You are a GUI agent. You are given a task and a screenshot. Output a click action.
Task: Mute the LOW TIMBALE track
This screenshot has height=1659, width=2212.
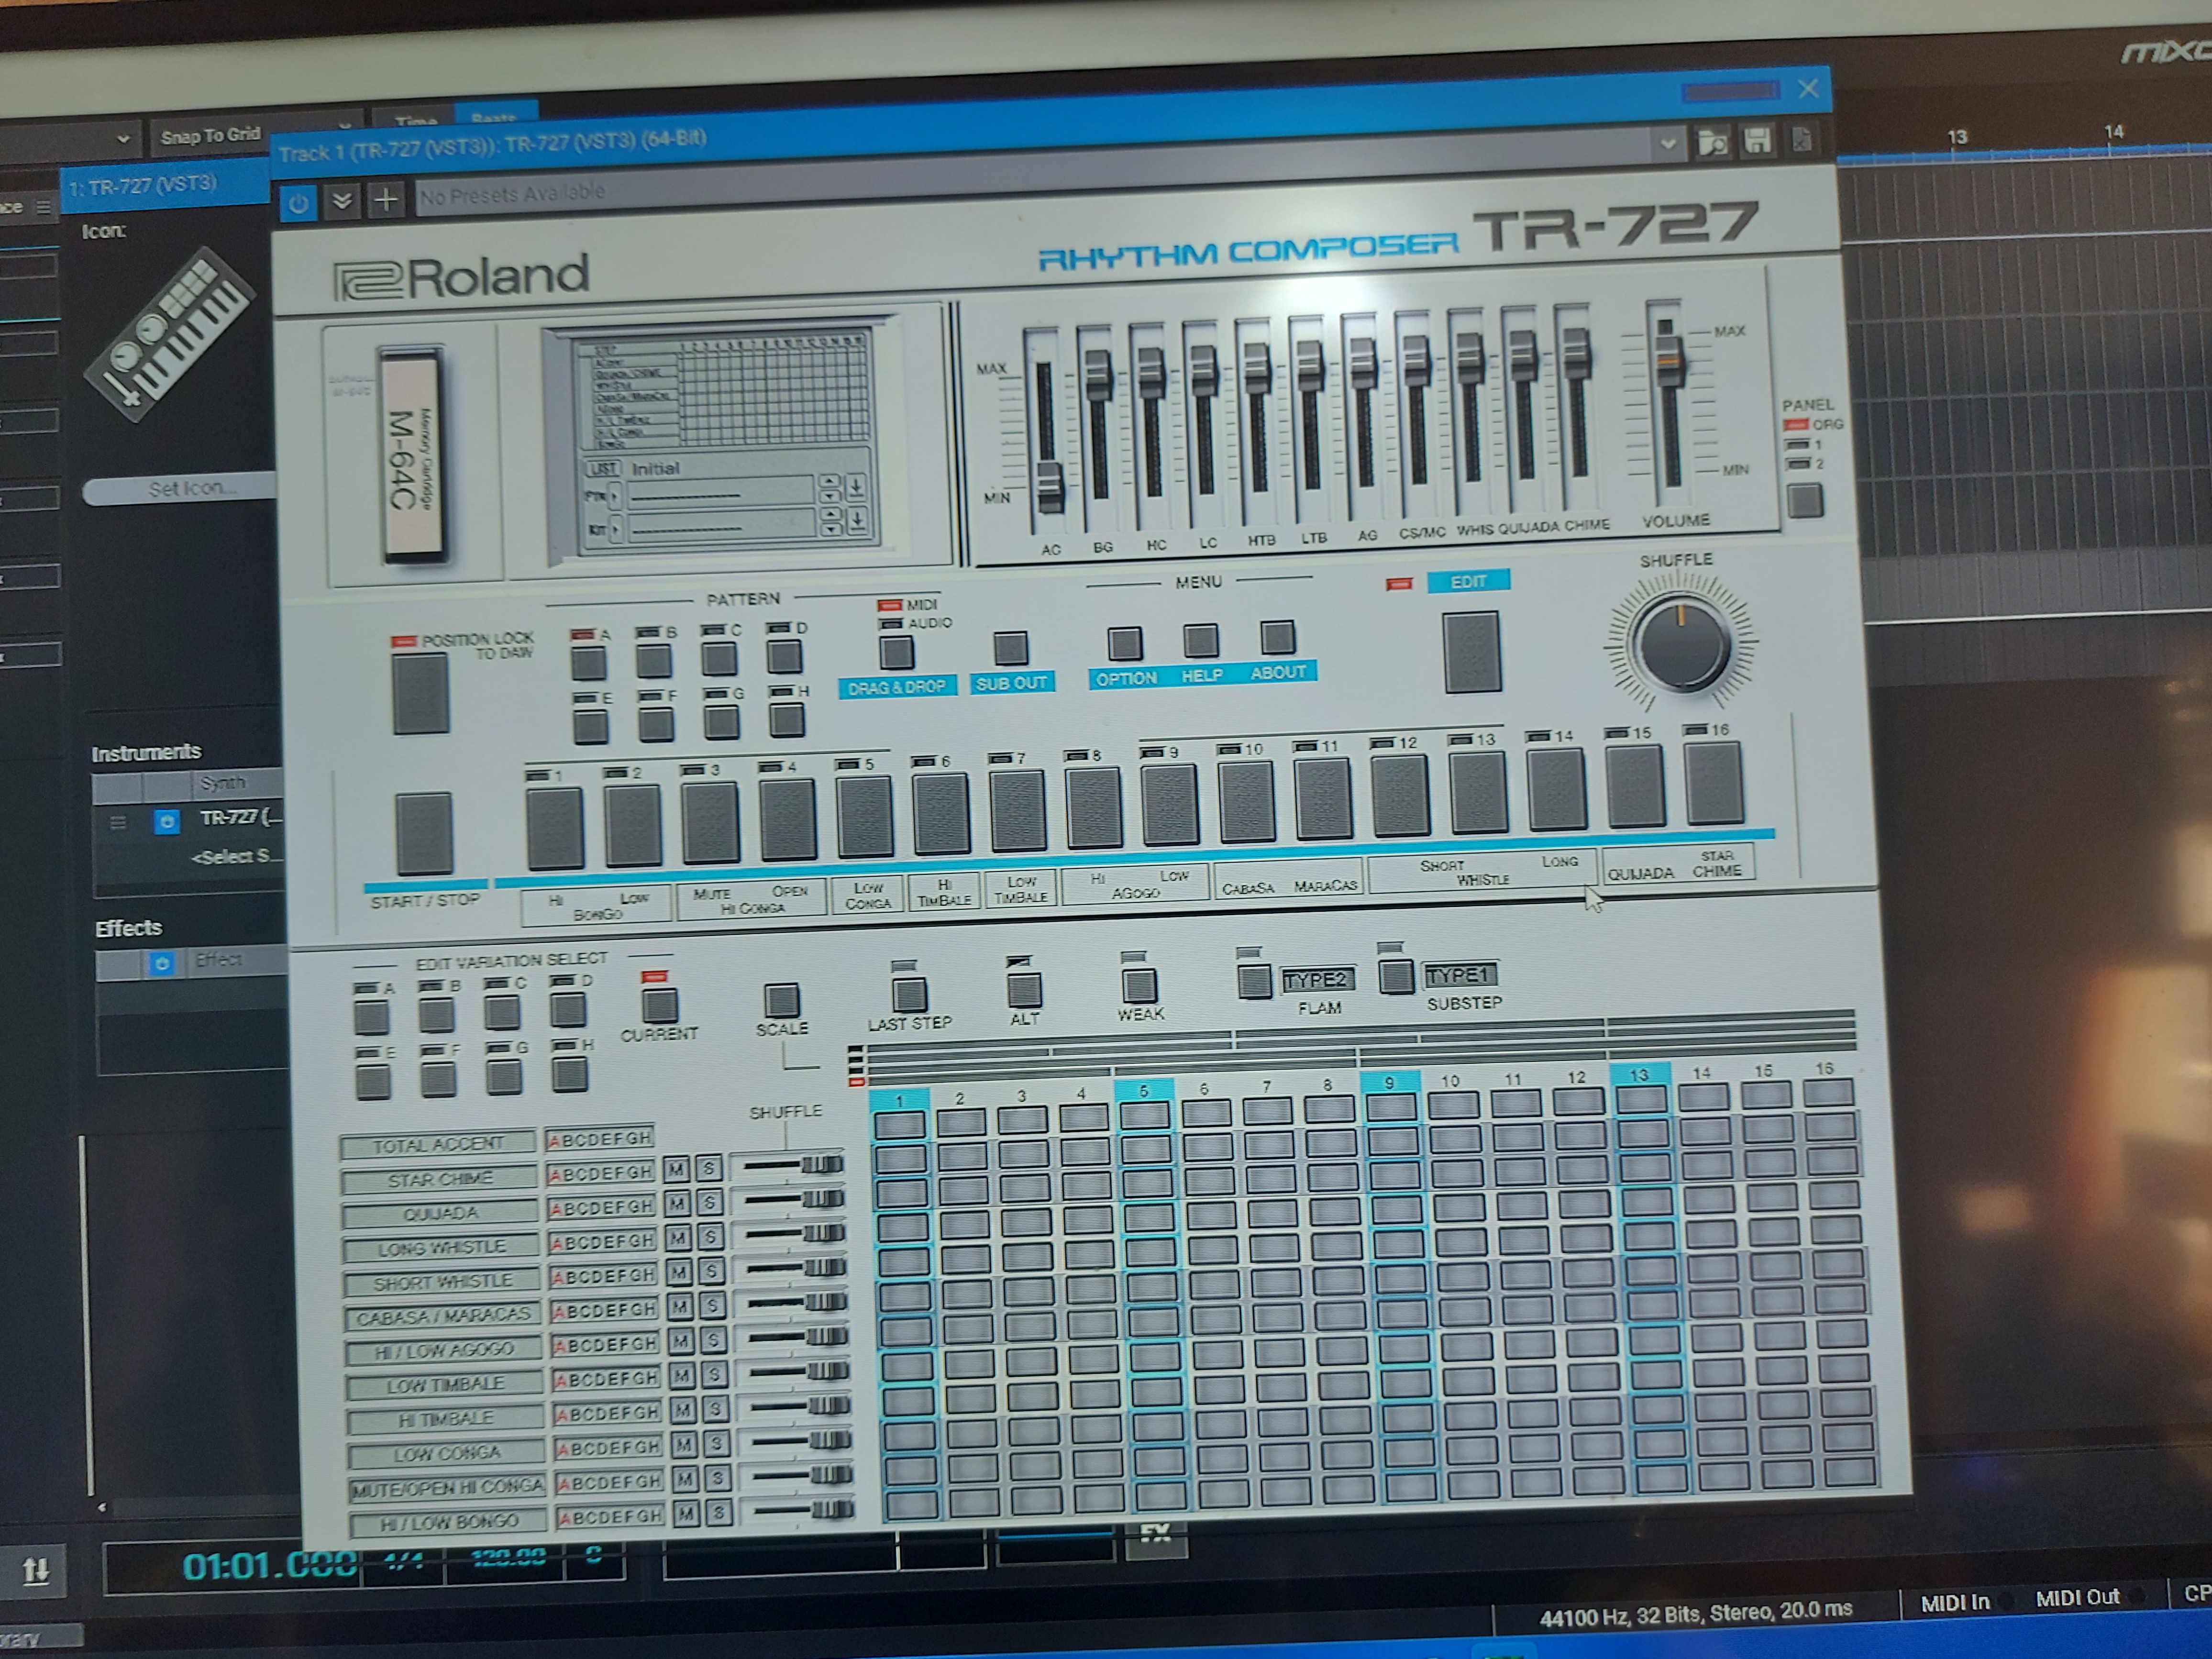[x=682, y=1375]
